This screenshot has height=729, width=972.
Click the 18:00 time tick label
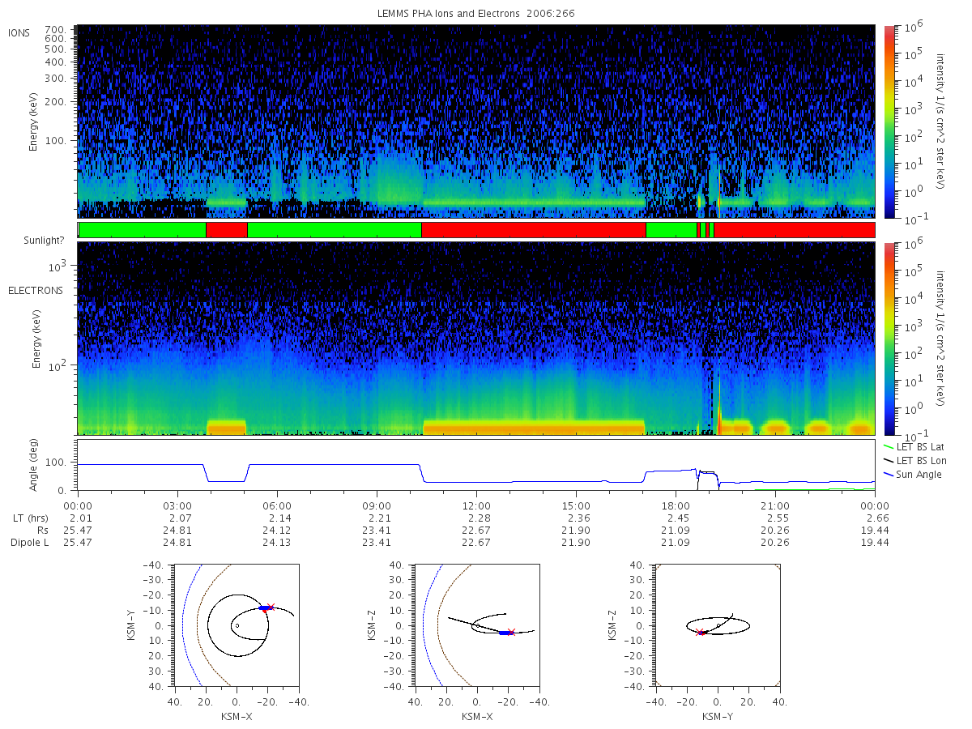[676, 505]
